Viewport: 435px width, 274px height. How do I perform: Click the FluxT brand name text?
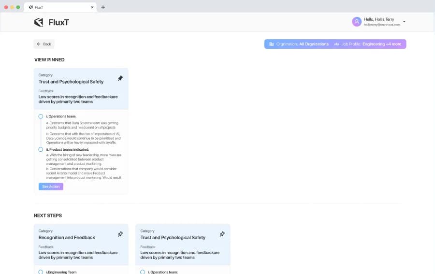click(x=58, y=22)
